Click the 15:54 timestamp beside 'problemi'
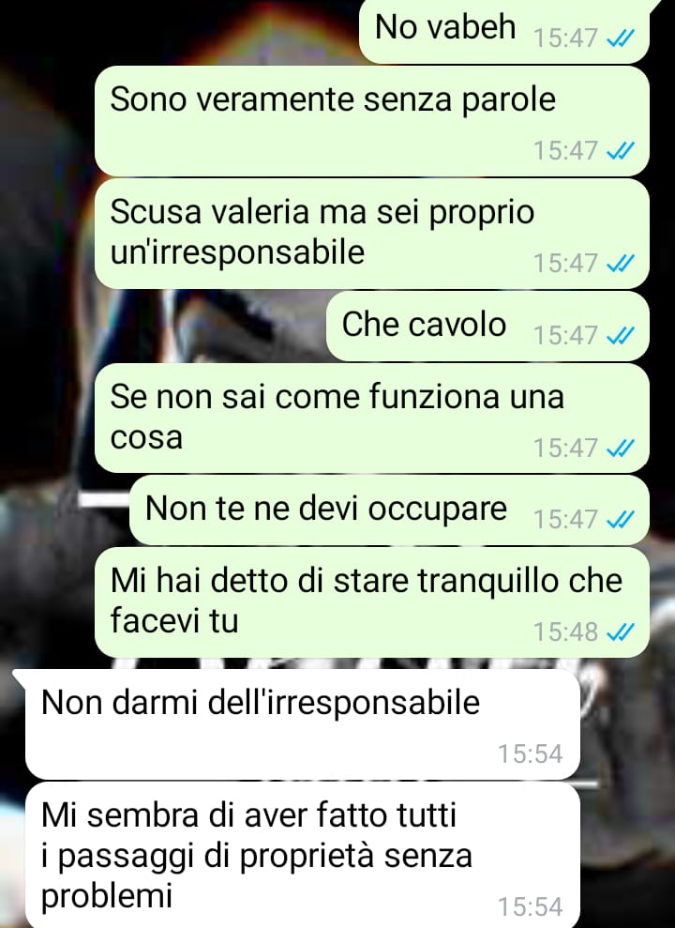Image resolution: width=675 pixels, height=928 pixels. point(531,906)
